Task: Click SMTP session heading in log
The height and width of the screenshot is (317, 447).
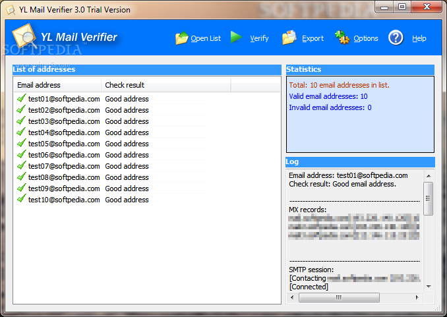Action: (311, 270)
